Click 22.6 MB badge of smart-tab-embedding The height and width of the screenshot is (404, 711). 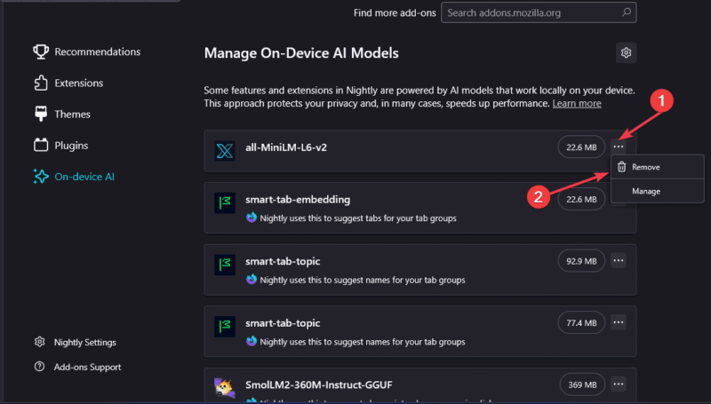pyautogui.click(x=581, y=199)
